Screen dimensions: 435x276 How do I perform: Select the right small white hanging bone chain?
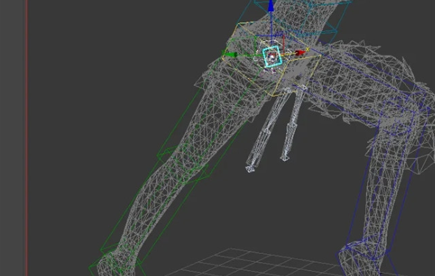point(293,122)
